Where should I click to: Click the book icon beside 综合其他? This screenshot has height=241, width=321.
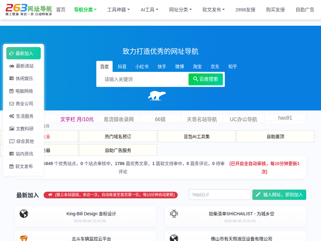pos(12,141)
